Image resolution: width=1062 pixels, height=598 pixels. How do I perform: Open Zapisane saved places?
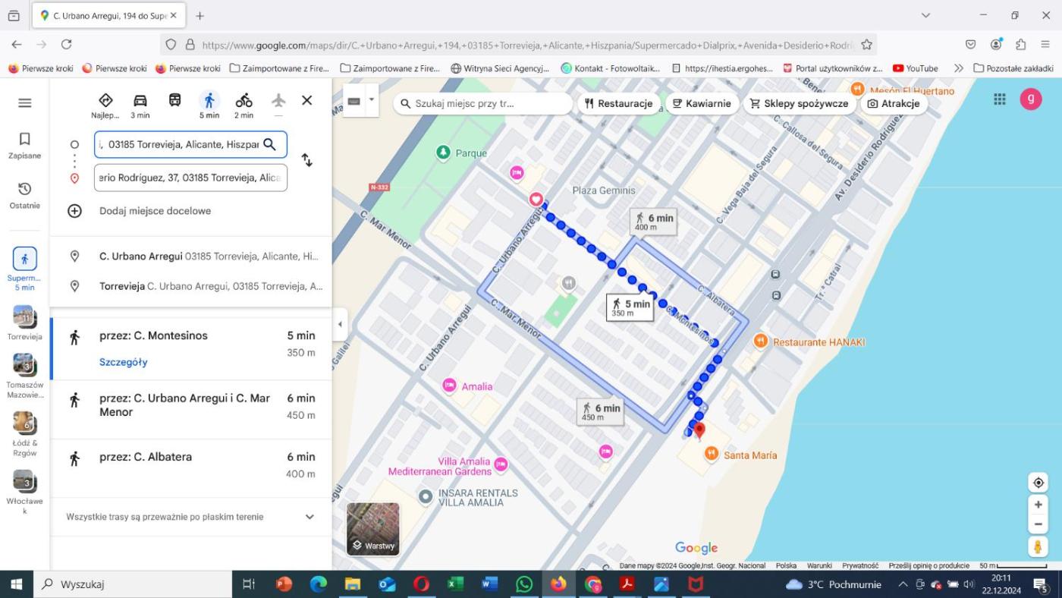tap(24, 146)
